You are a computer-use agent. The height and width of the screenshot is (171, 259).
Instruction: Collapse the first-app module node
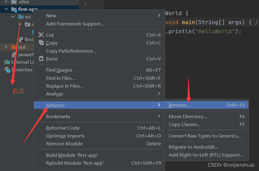pos(6,9)
